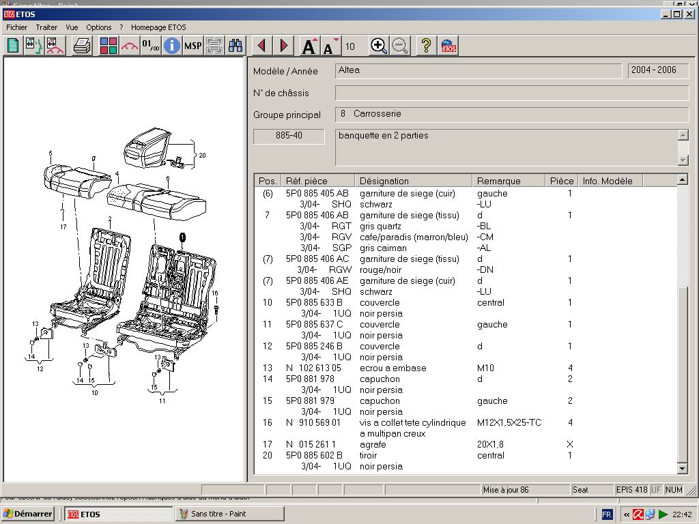Screen dimensions: 699x524
Task: Click the catalog with red car icon
Action: [55, 46]
